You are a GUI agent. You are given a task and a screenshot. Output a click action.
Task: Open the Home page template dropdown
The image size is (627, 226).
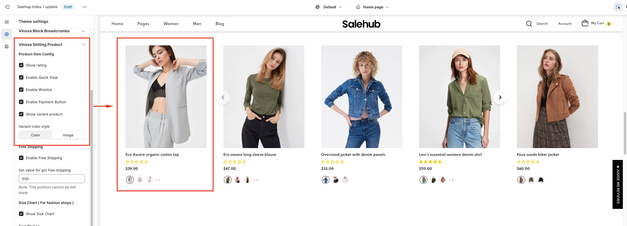(x=373, y=7)
